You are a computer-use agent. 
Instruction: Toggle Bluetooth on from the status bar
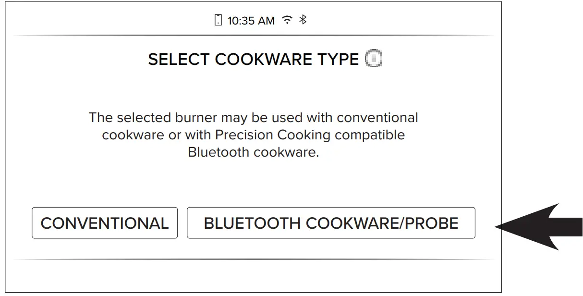tap(302, 20)
